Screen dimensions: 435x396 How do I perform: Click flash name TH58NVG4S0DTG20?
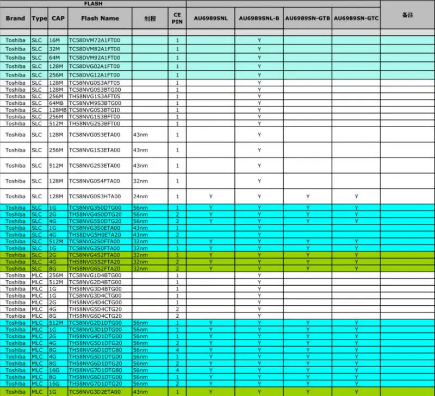coord(95,215)
